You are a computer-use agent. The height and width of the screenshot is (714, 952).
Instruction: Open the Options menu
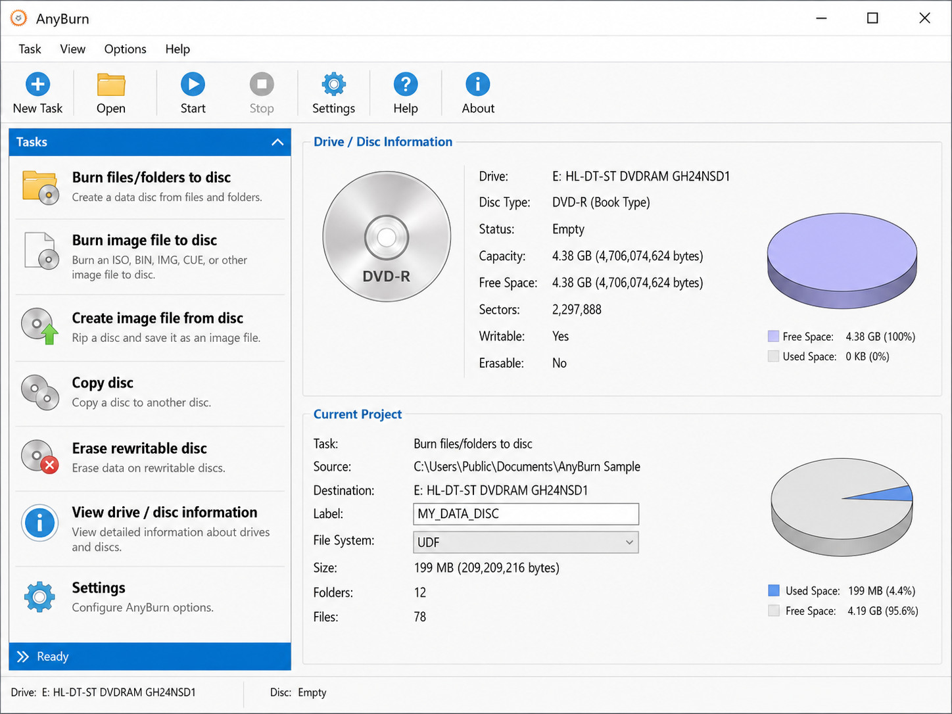(125, 49)
